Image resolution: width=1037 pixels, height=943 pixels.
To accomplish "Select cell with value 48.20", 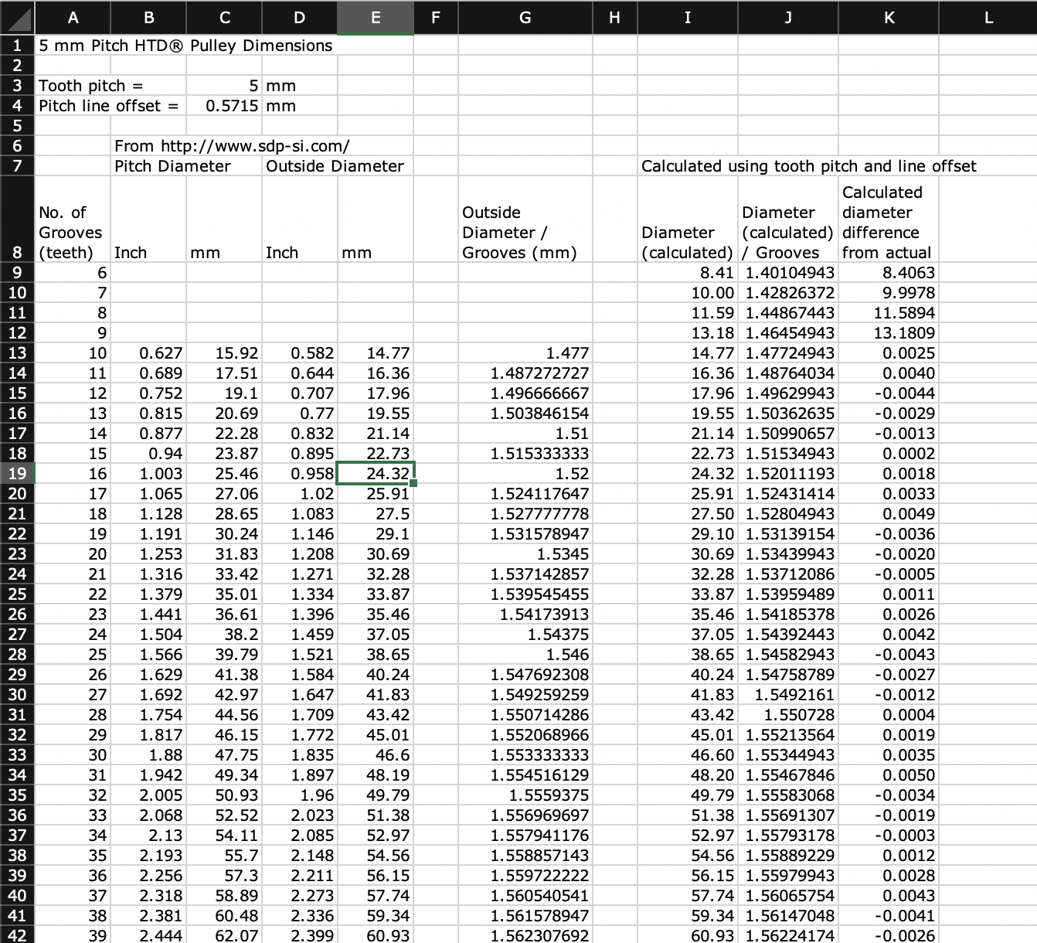I will [687, 774].
